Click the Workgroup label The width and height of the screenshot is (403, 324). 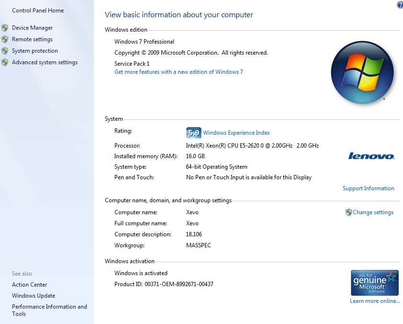click(x=129, y=245)
